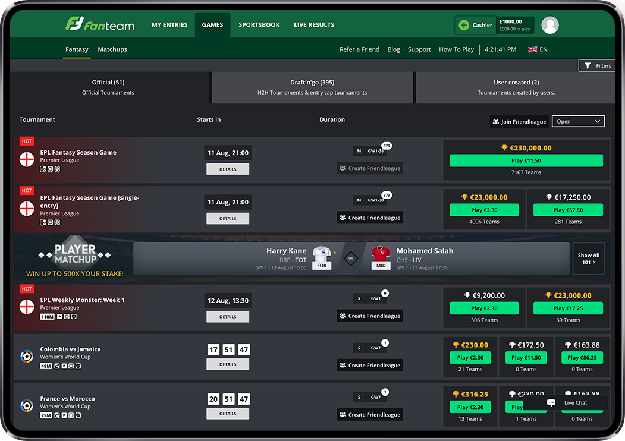Click the Duration column header
This screenshot has height=441, width=625.
(332, 119)
